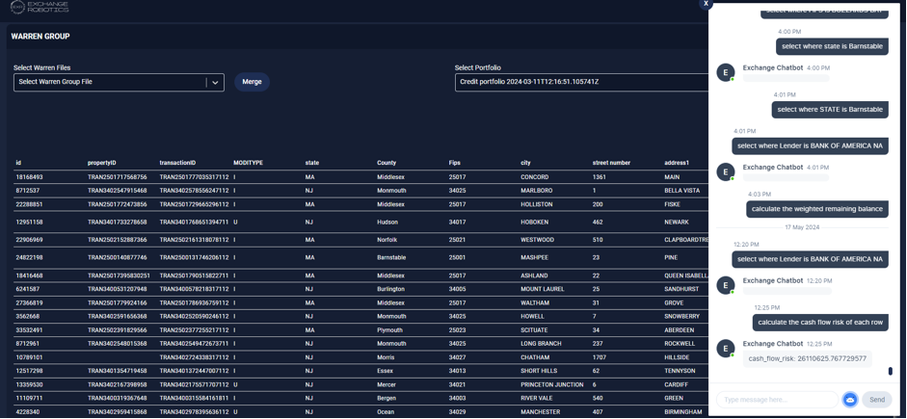Viewport: 907px width, 419px height.
Task: Click the chevron arrow in Warren Files selector
Action: (215, 83)
